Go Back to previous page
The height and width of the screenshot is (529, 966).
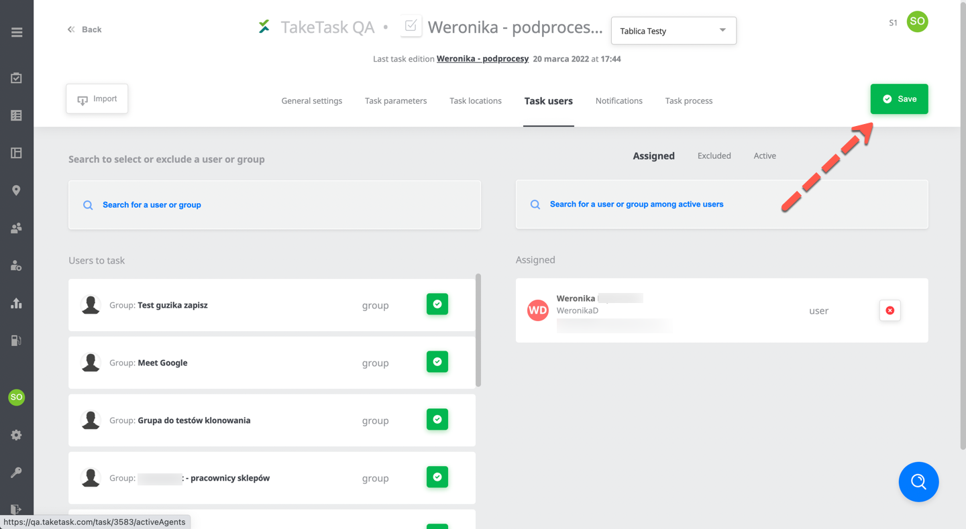tap(85, 30)
